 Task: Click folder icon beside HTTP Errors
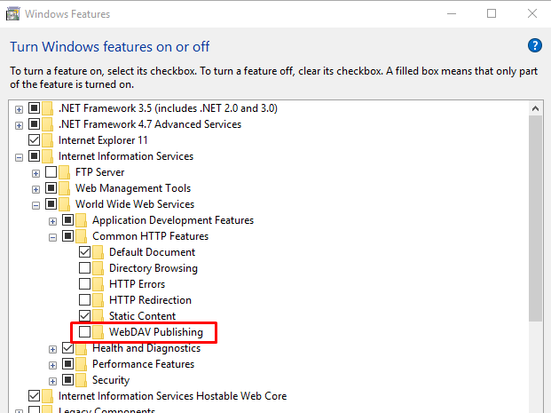(x=98, y=284)
